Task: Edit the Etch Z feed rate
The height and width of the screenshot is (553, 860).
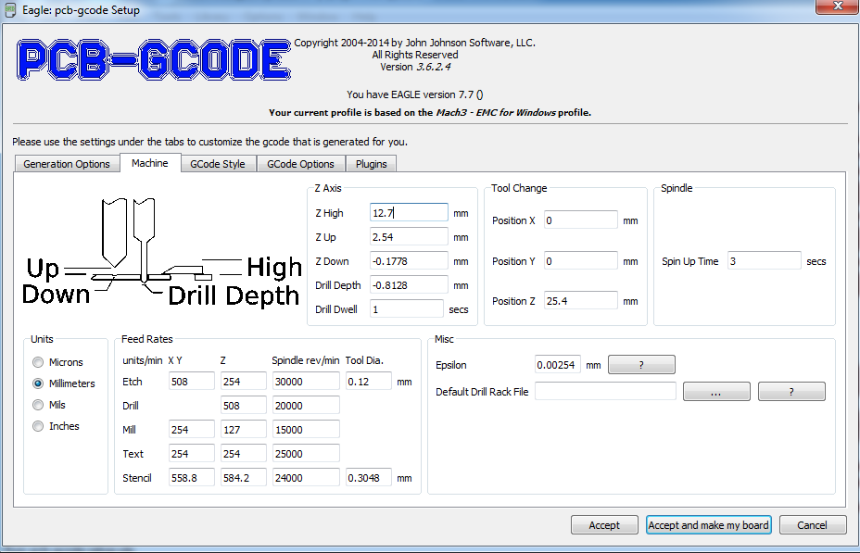Action: pyautogui.click(x=244, y=382)
